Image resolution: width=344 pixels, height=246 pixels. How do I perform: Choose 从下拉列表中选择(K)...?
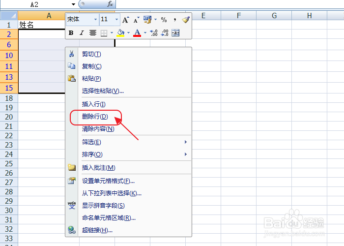pyautogui.click(x=129, y=193)
